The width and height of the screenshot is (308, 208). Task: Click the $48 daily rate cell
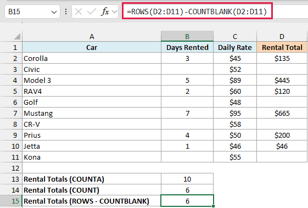pyautogui.click(x=235, y=102)
